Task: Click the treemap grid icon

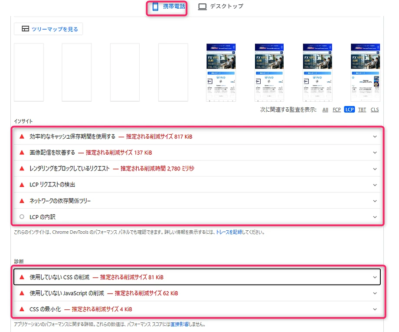Action: tap(25, 29)
